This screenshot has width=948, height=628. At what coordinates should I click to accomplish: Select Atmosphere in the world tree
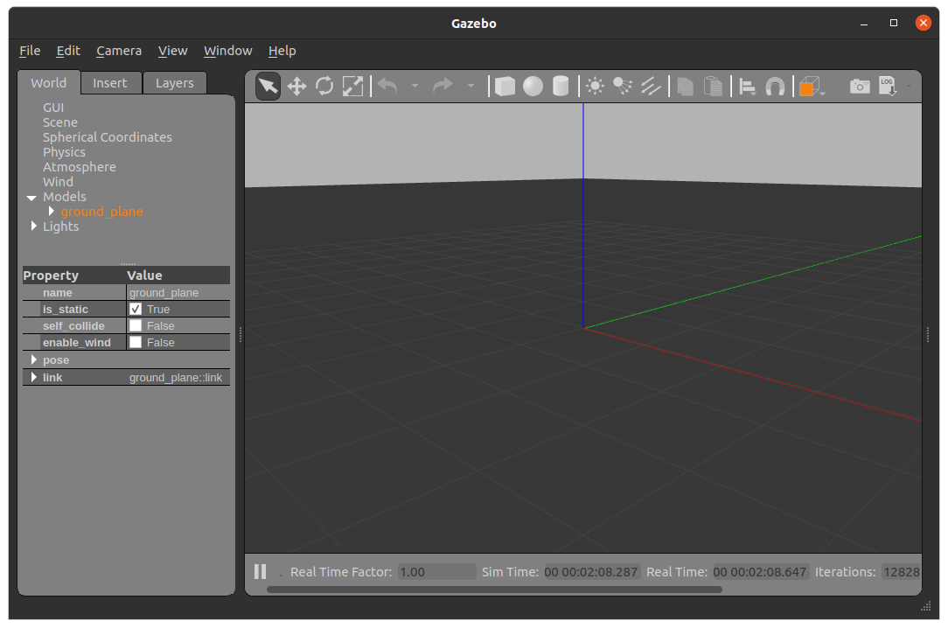click(80, 167)
